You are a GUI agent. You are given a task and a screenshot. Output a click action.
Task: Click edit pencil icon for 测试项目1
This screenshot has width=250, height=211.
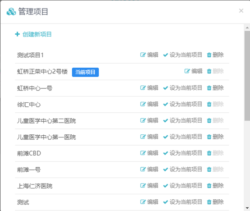(143, 55)
